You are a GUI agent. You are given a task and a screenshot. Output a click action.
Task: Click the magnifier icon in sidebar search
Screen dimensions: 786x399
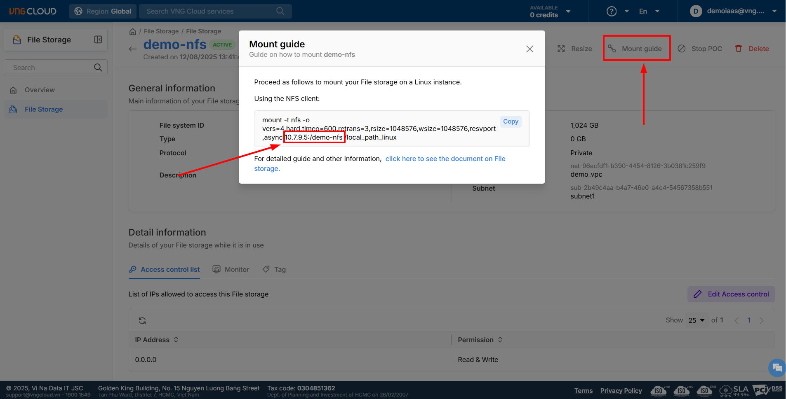click(98, 68)
